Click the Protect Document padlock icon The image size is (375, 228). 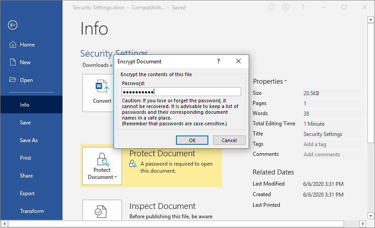tap(102, 158)
